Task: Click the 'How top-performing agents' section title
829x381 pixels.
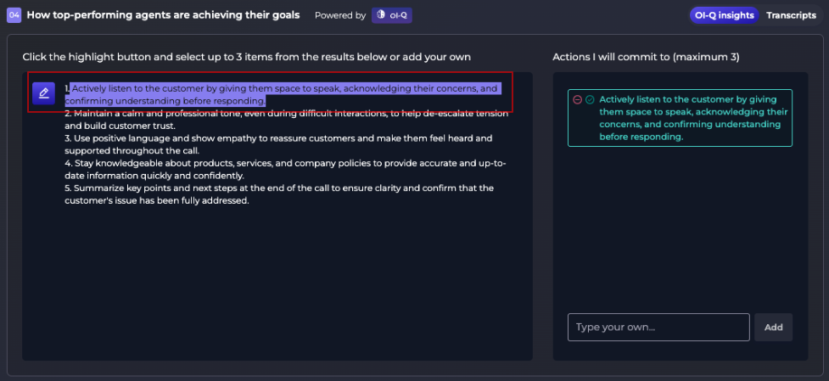Action: (164, 14)
